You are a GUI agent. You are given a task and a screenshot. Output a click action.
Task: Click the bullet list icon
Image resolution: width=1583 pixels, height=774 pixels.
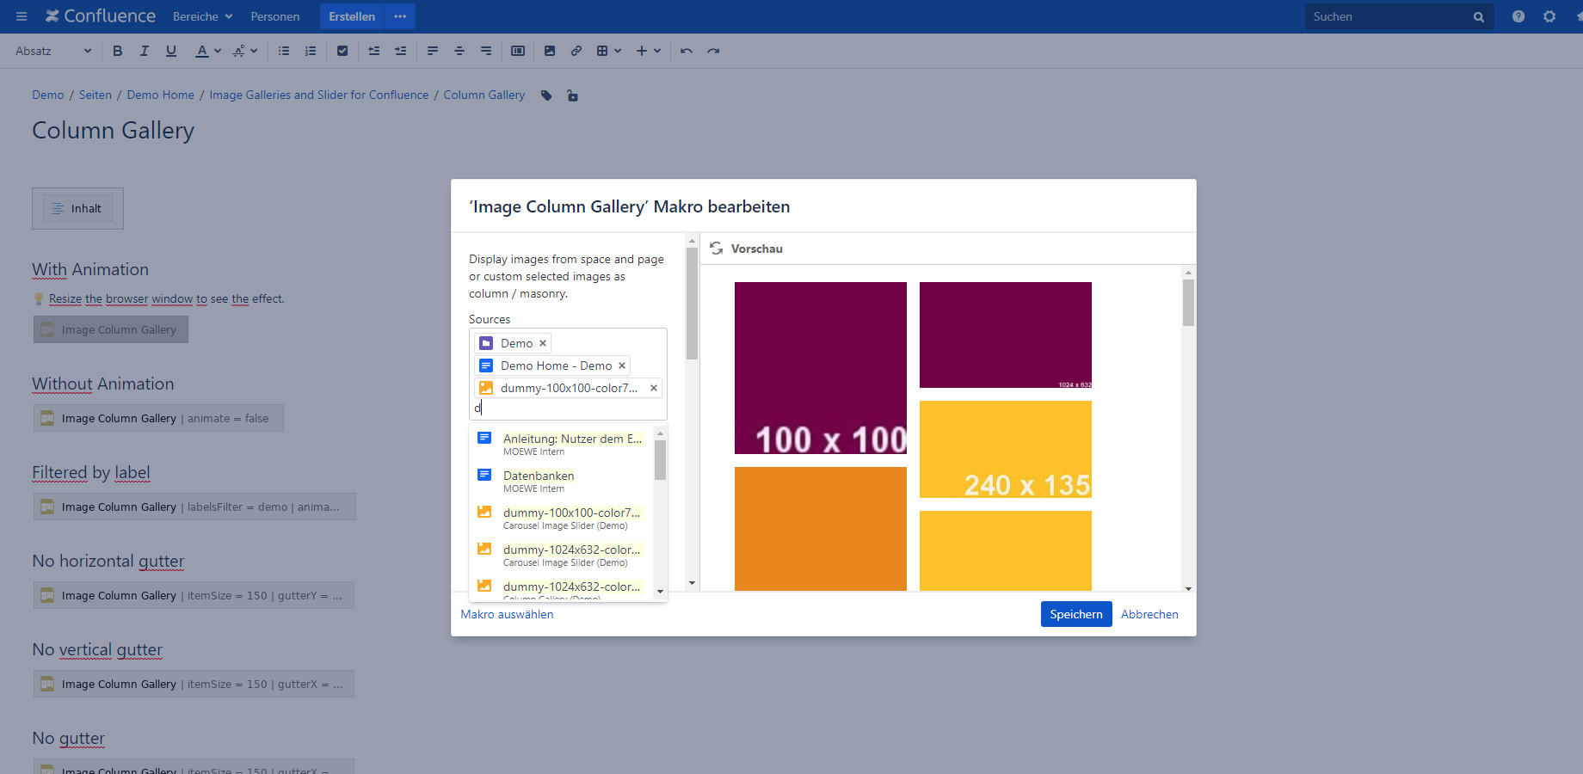[x=284, y=51]
